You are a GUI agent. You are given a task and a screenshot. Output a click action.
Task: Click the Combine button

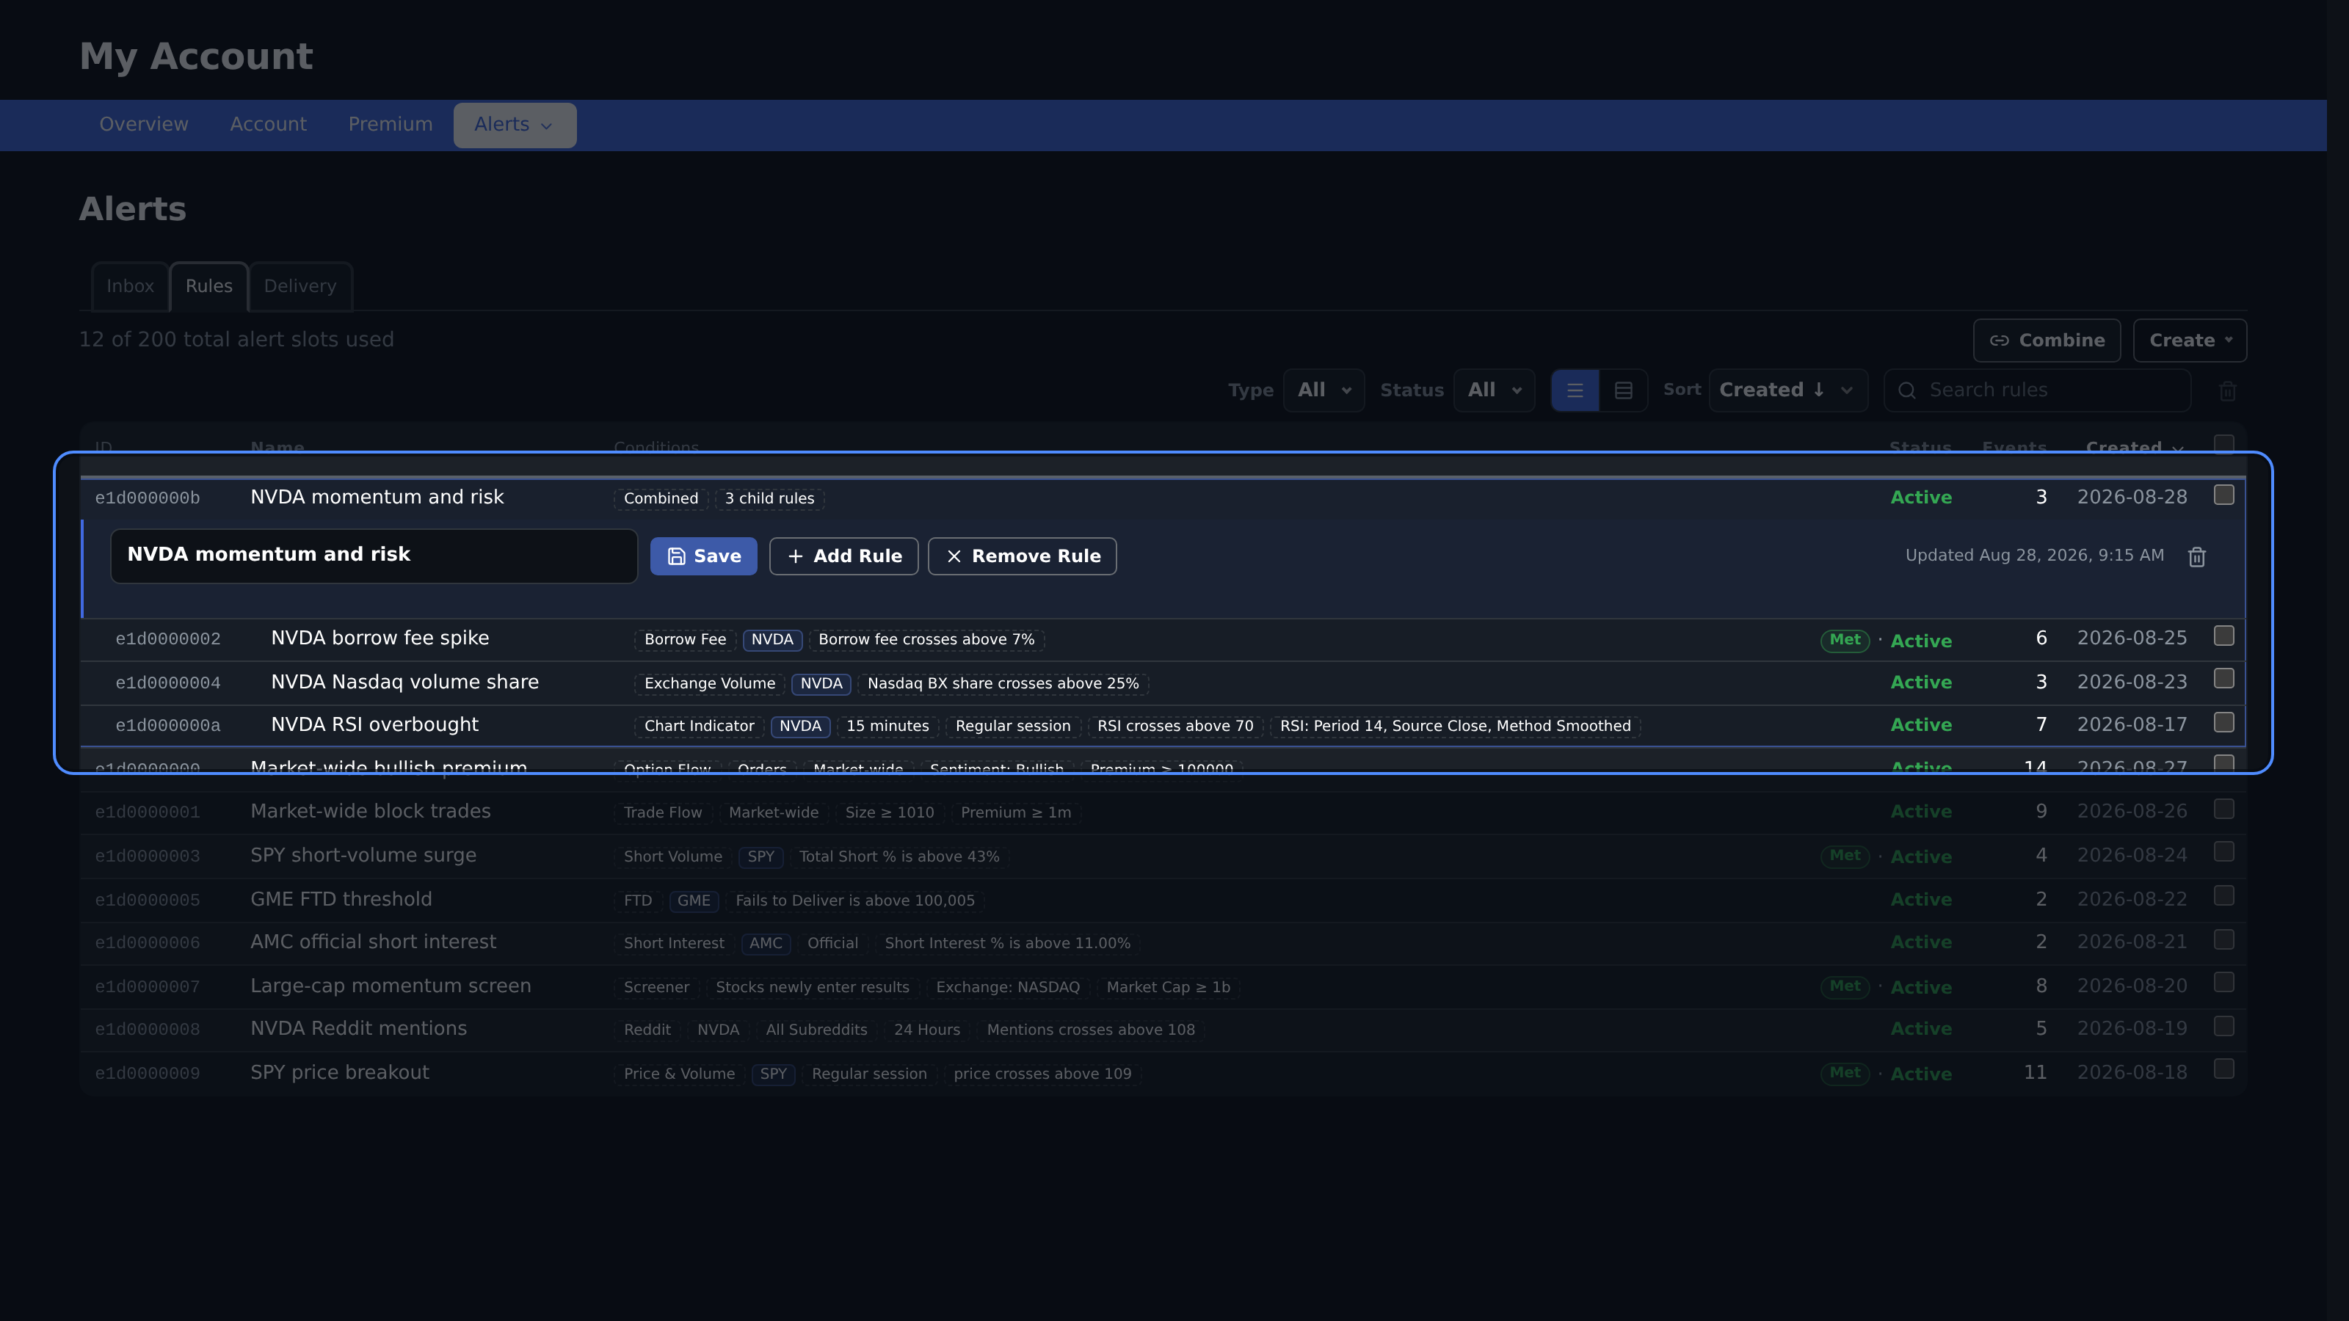pos(2047,340)
